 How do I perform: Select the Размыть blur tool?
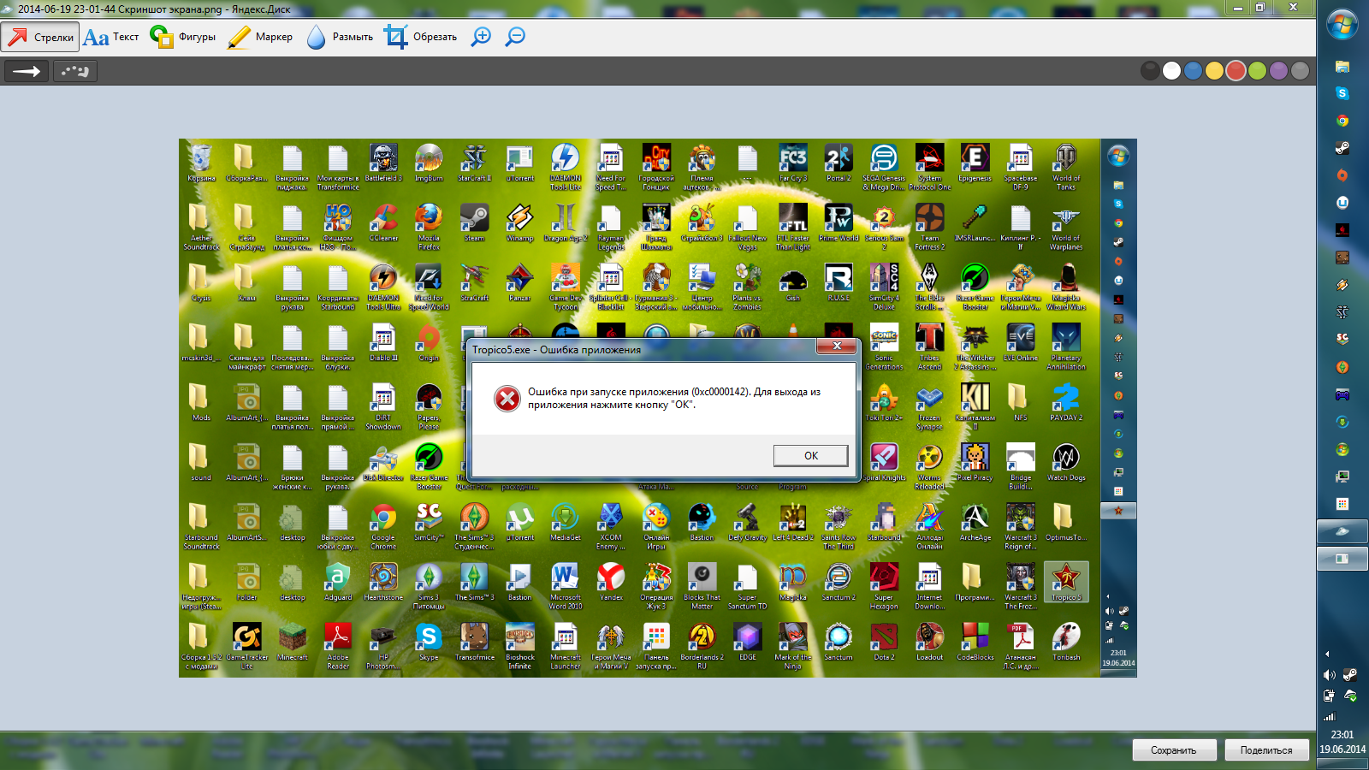(340, 37)
